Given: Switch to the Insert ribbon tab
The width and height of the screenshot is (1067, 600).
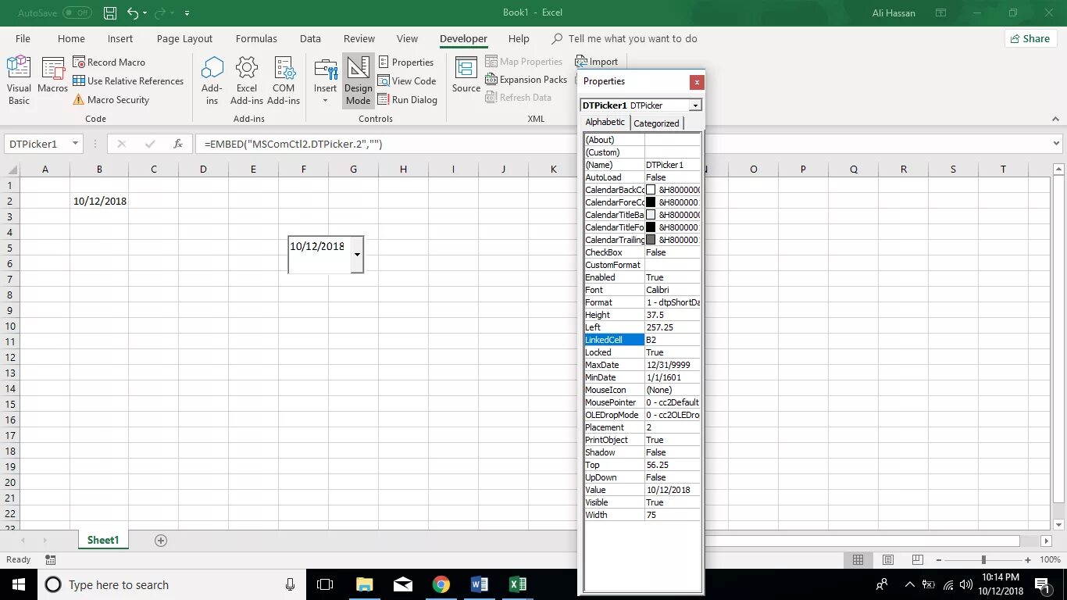Looking at the screenshot, I should coord(120,38).
